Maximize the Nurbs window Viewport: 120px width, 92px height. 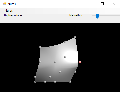pos(102,4)
